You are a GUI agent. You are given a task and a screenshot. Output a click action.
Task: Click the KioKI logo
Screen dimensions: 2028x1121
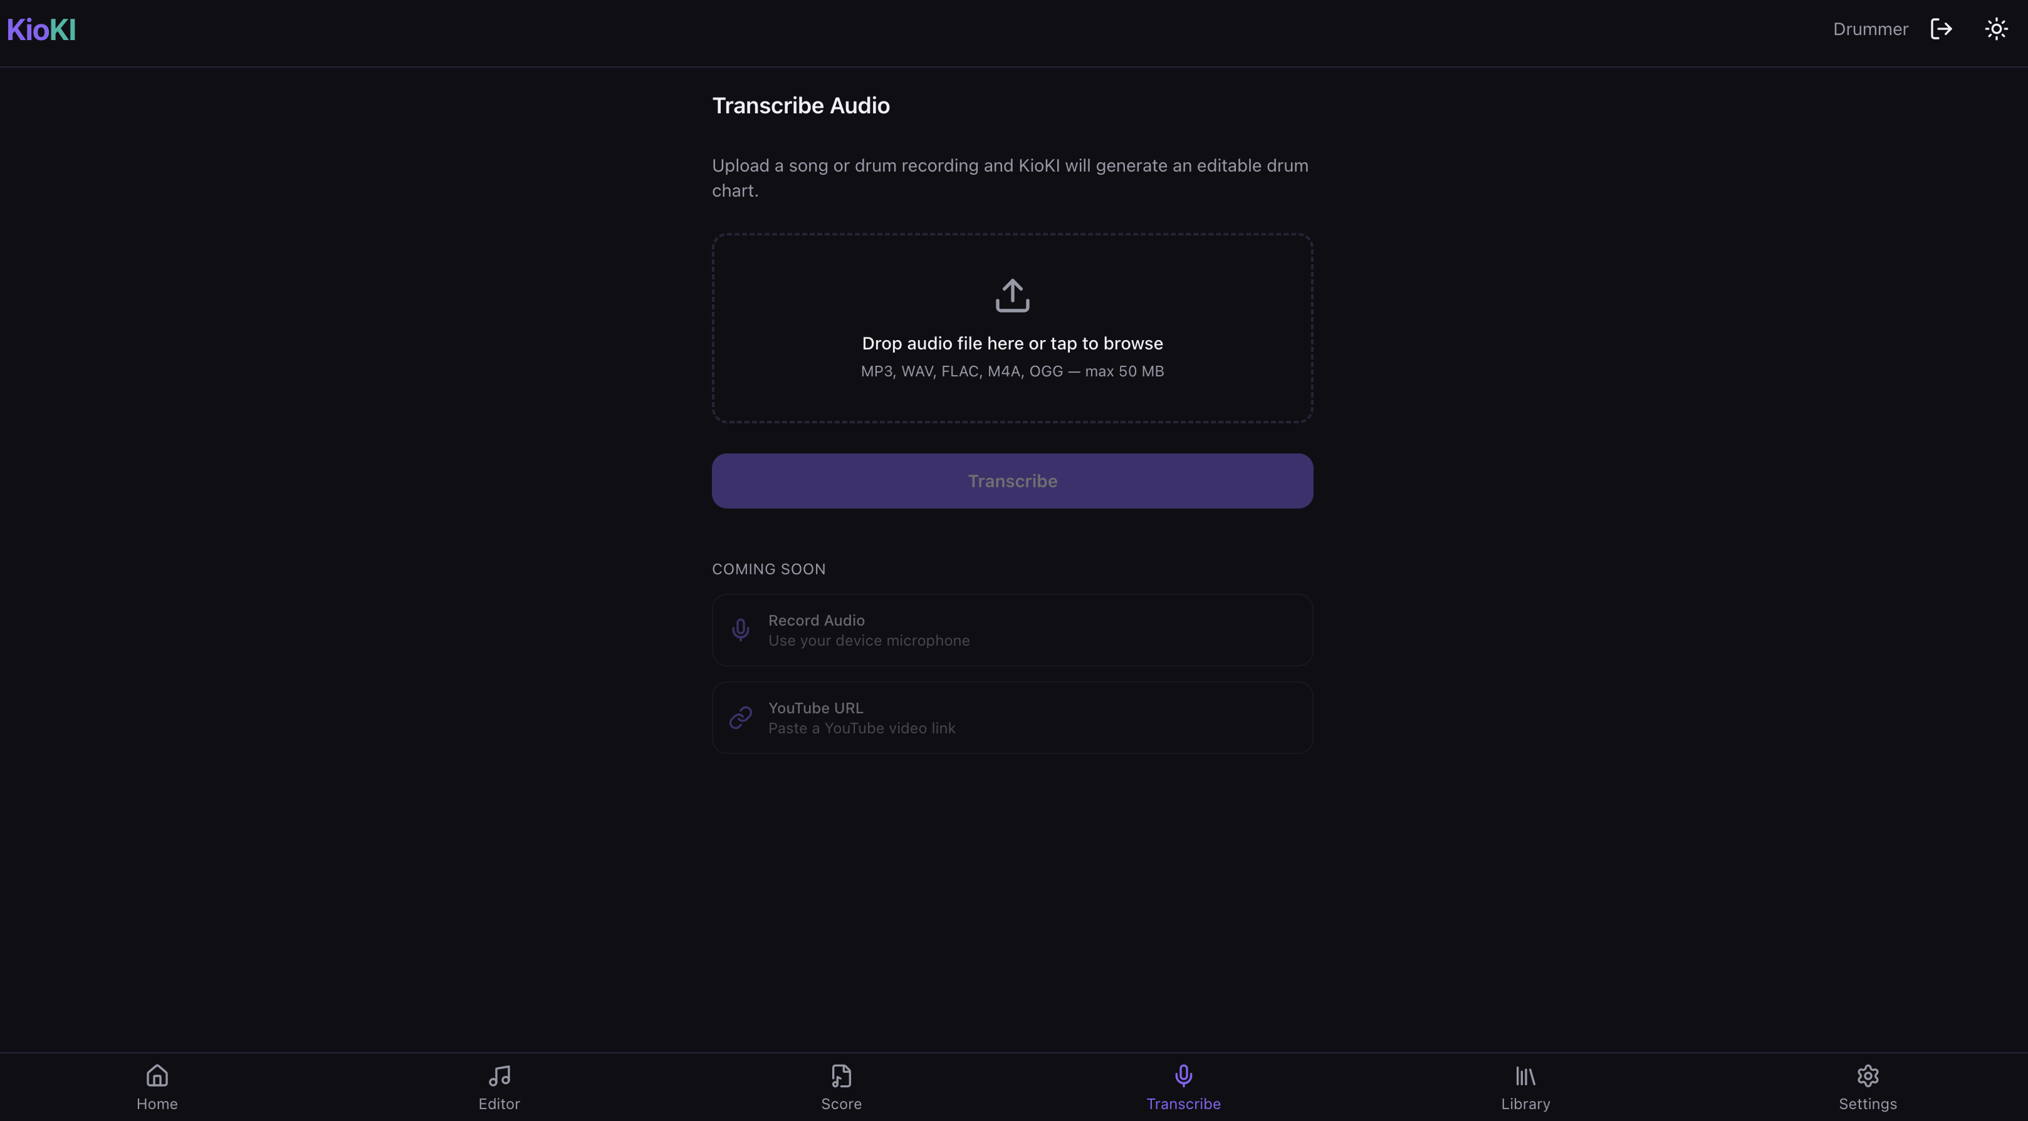pyautogui.click(x=41, y=30)
